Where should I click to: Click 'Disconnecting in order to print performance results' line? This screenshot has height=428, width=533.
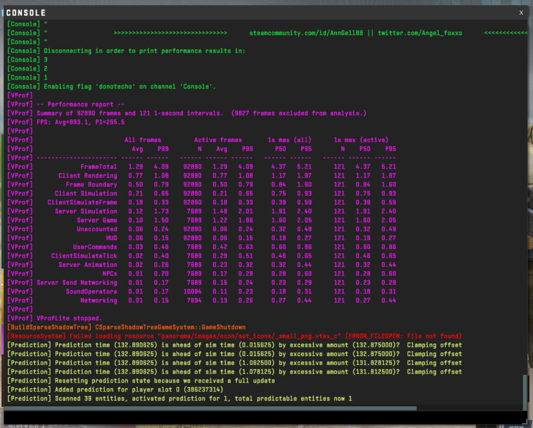(126, 51)
